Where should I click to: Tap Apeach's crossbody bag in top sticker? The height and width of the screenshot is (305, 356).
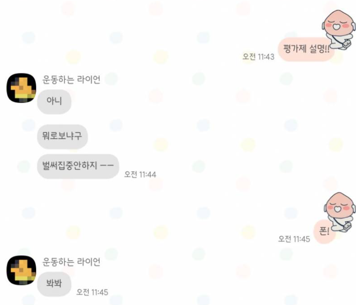click(x=346, y=44)
